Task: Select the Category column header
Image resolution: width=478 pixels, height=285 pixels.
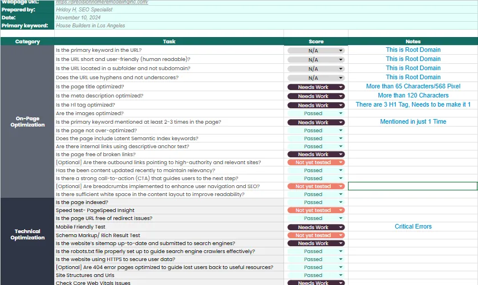Action: click(x=27, y=42)
